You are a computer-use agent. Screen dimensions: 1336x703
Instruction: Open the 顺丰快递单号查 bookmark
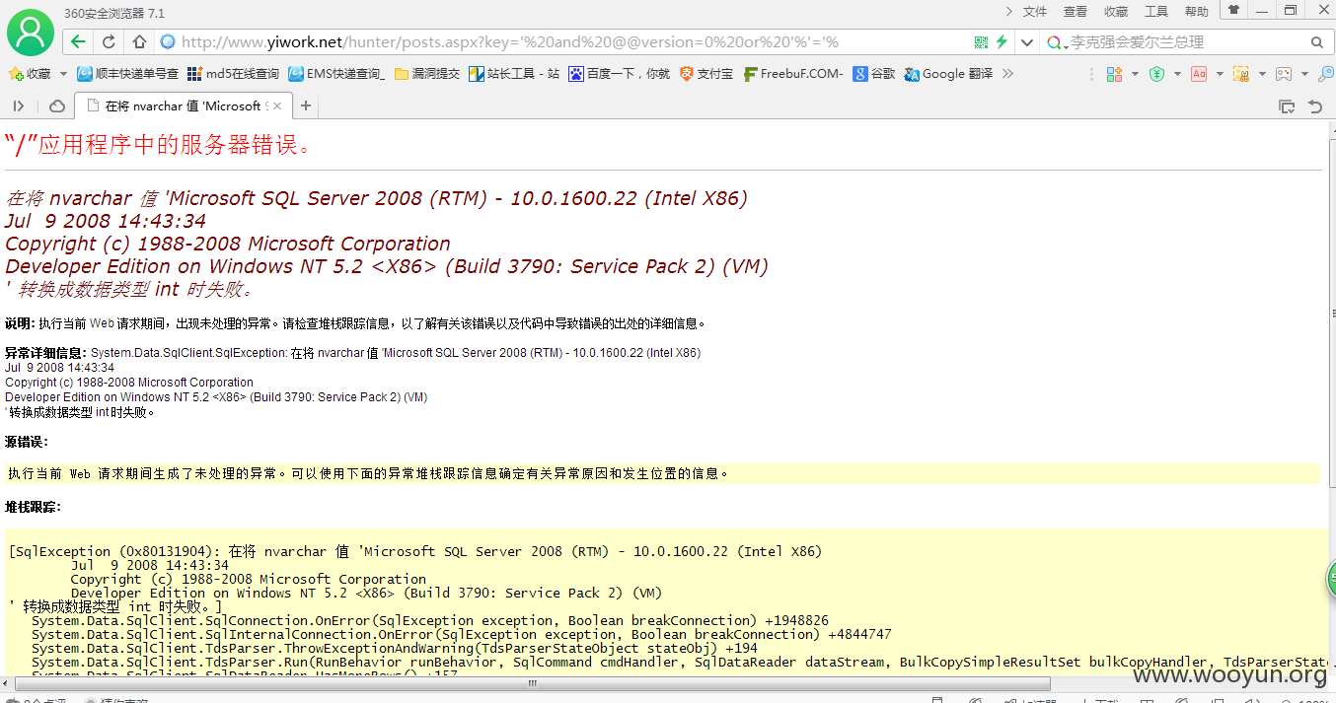[x=127, y=74]
